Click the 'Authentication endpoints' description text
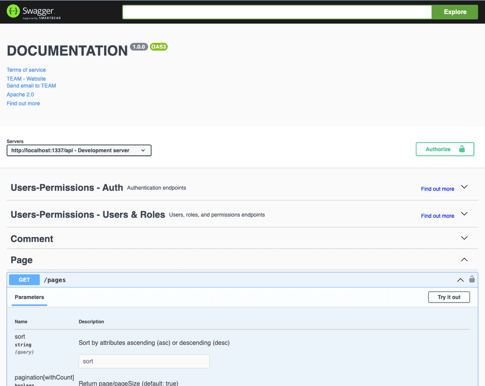Screen dimensions: 485x386 [156, 188]
